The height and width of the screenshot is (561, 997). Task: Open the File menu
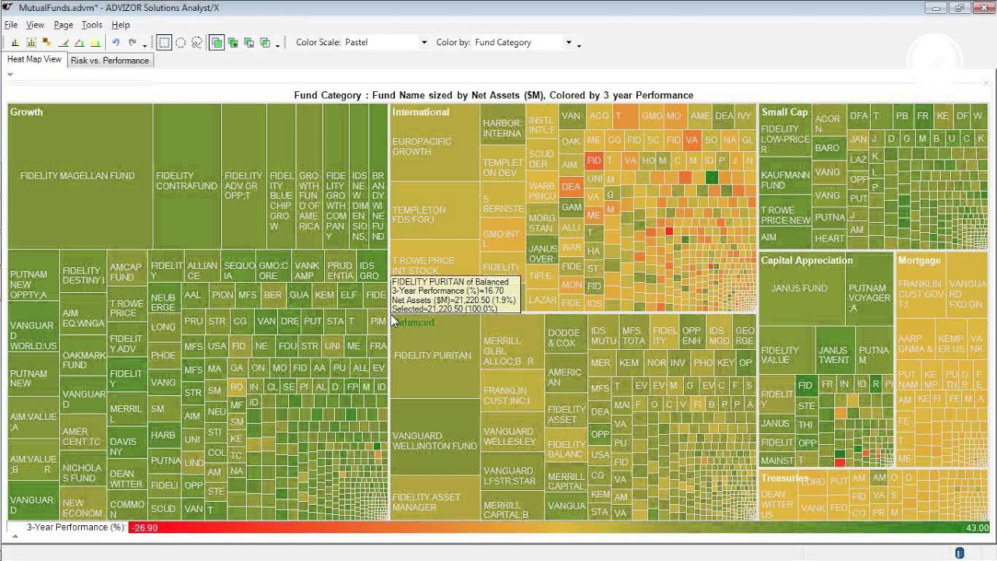click(10, 25)
